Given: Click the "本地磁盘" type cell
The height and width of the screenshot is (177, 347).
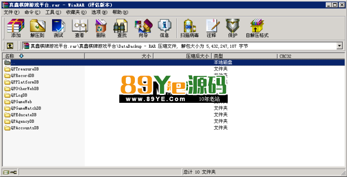Looking at the screenshot, I should pyautogui.click(x=223, y=62).
